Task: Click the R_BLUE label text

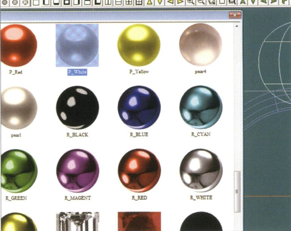Action: click(x=139, y=134)
